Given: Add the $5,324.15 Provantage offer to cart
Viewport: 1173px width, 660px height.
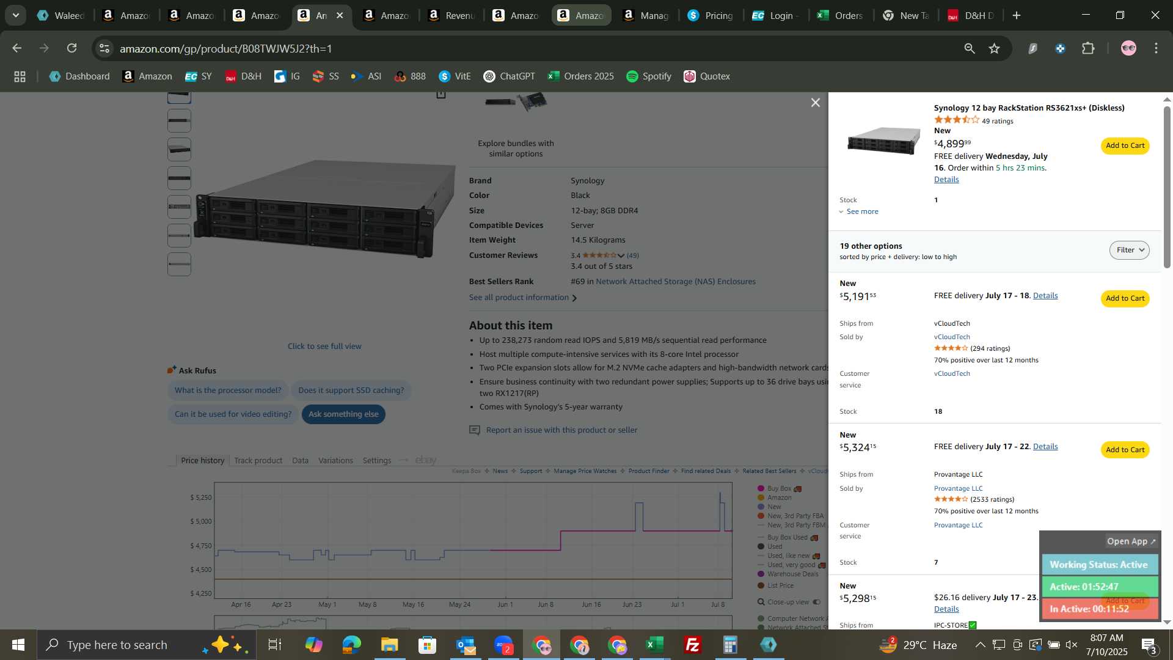Looking at the screenshot, I should click(1125, 450).
